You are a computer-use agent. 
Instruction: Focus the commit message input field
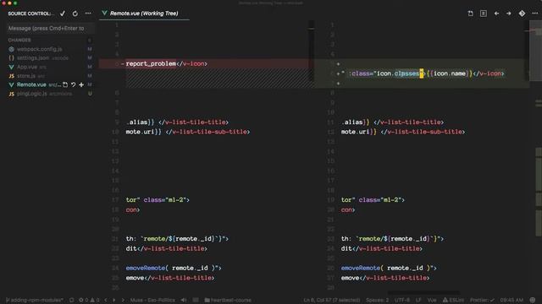coord(51,28)
